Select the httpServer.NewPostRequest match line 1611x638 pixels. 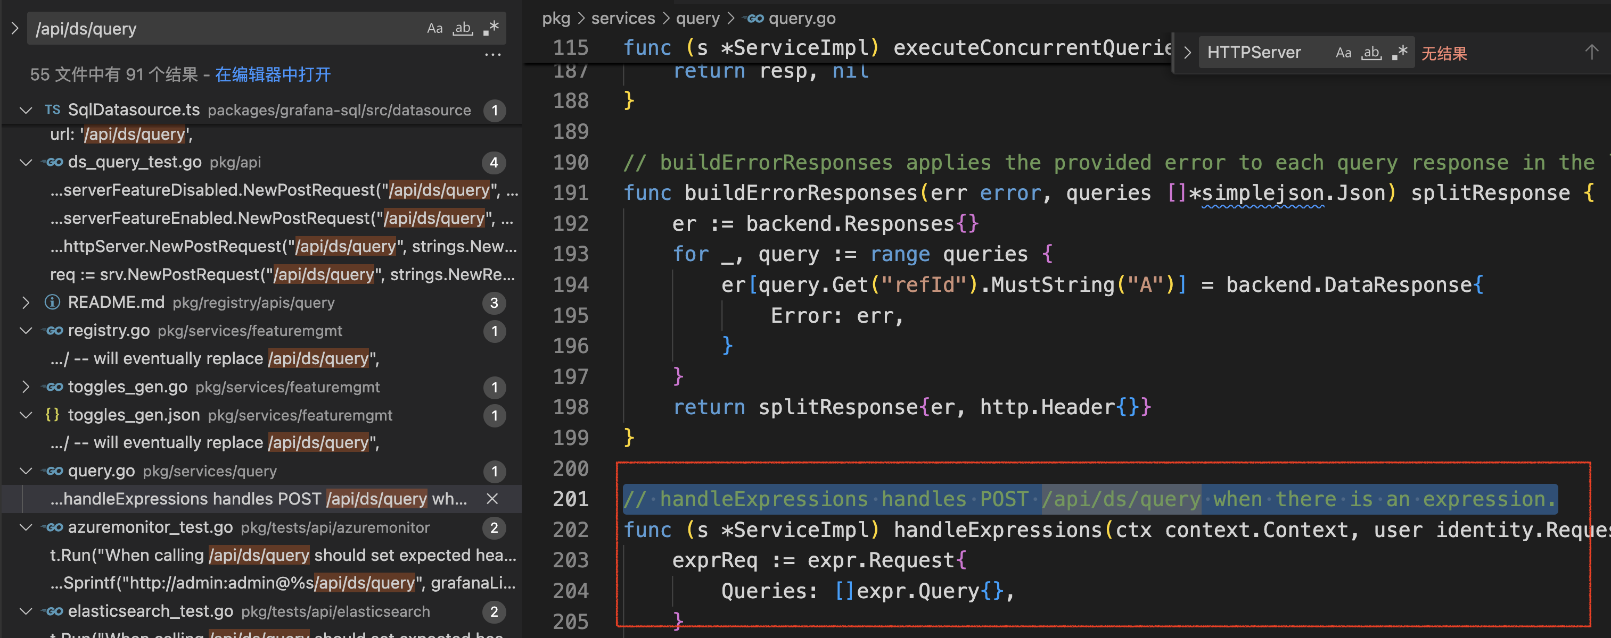click(x=283, y=247)
